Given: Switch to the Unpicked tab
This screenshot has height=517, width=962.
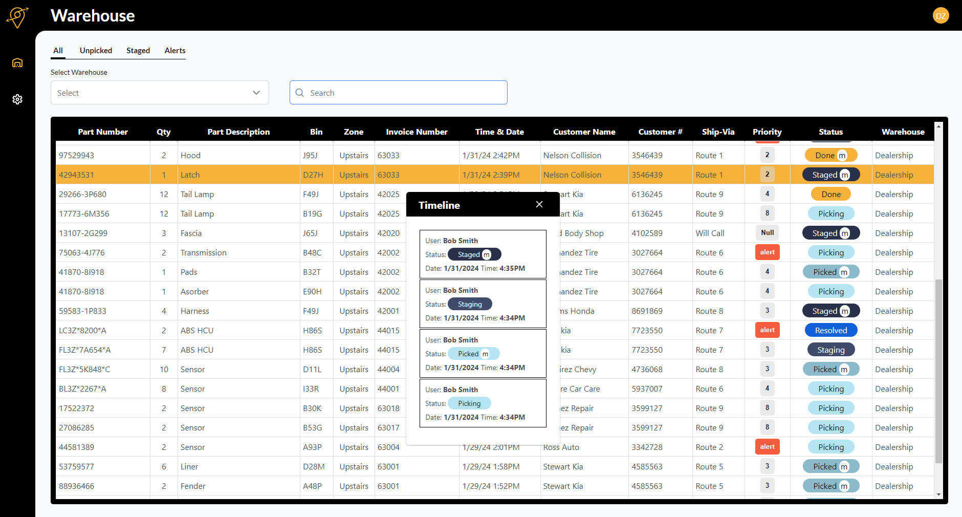Looking at the screenshot, I should 96,50.
